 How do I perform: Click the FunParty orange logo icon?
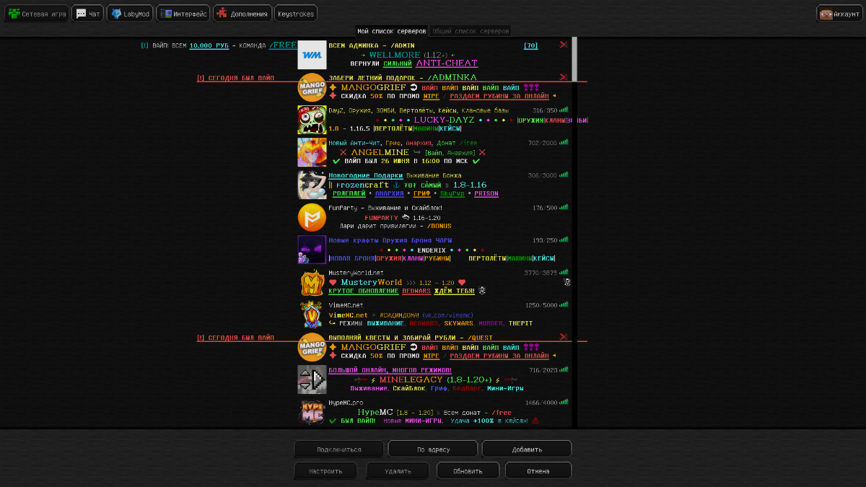[312, 217]
